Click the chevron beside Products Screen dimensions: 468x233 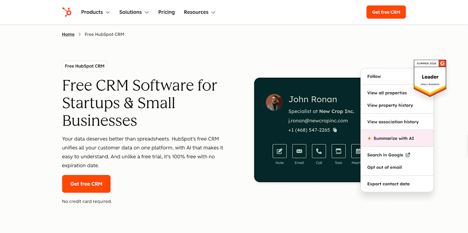point(108,12)
